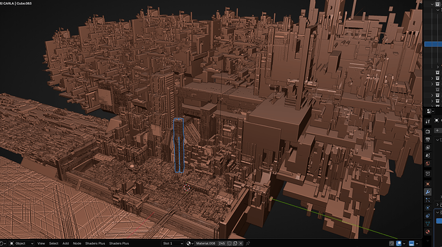Open the second Shaders Plus menu

(x=119, y=243)
